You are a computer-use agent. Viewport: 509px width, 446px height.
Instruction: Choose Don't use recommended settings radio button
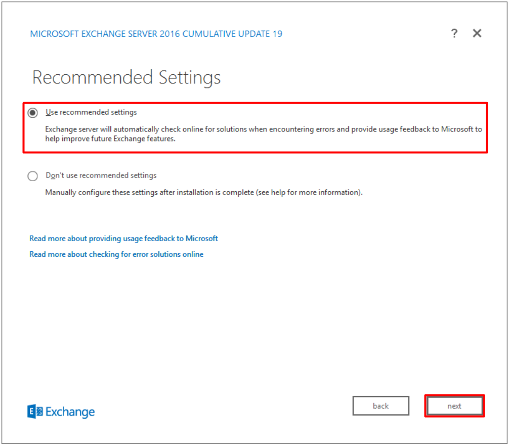[32, 176]
